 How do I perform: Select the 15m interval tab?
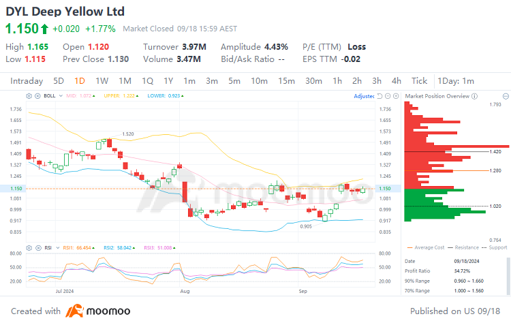pyautogui.click(x=286, y=81)
